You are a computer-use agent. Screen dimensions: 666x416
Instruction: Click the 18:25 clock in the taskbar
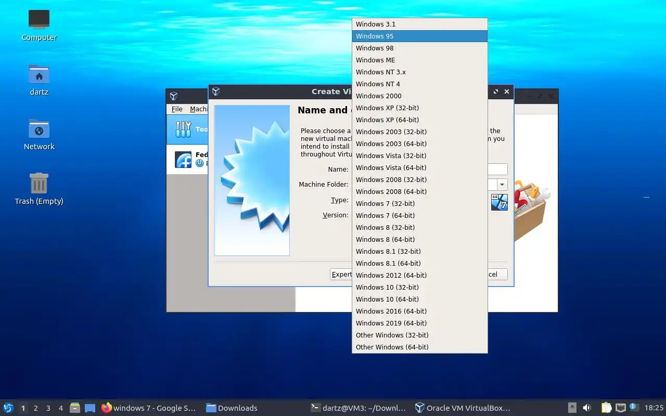[x=654, y=408]
